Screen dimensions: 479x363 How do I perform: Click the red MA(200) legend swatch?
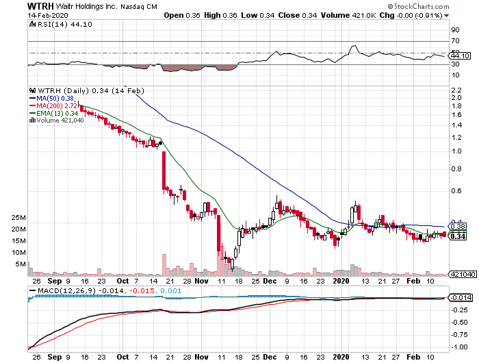pos(30,105)
